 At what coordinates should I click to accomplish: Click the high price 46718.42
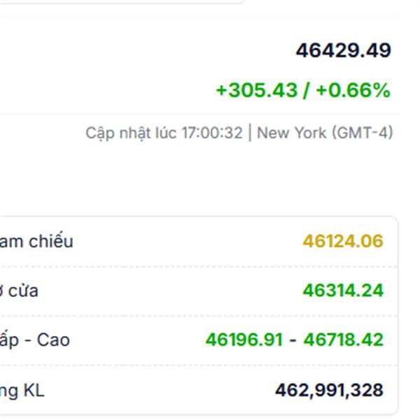coord(344,340)
